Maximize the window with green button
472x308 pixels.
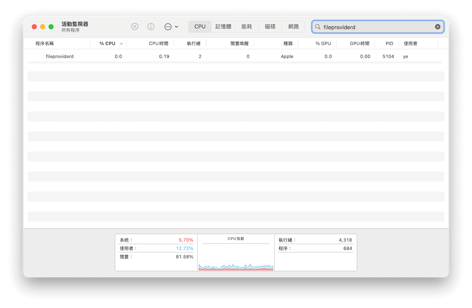tap(51, 27)
